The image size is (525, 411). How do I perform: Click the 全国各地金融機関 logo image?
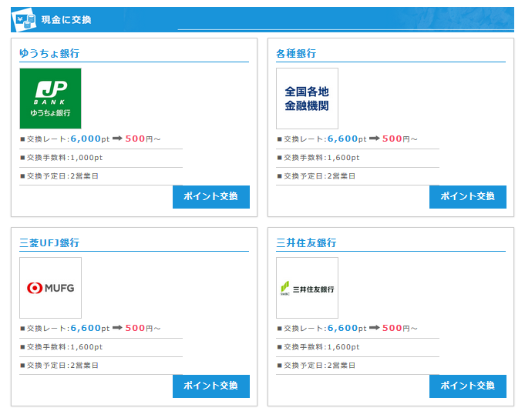point(307,99)
